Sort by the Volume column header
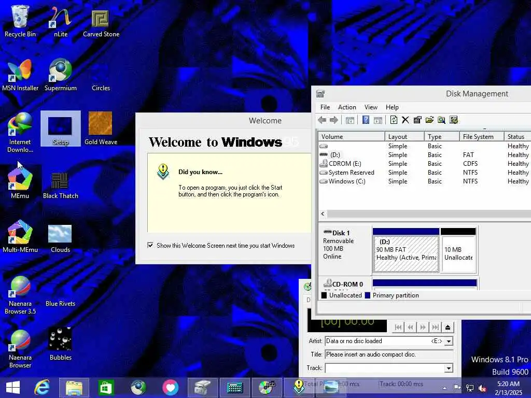 point(352,137)
